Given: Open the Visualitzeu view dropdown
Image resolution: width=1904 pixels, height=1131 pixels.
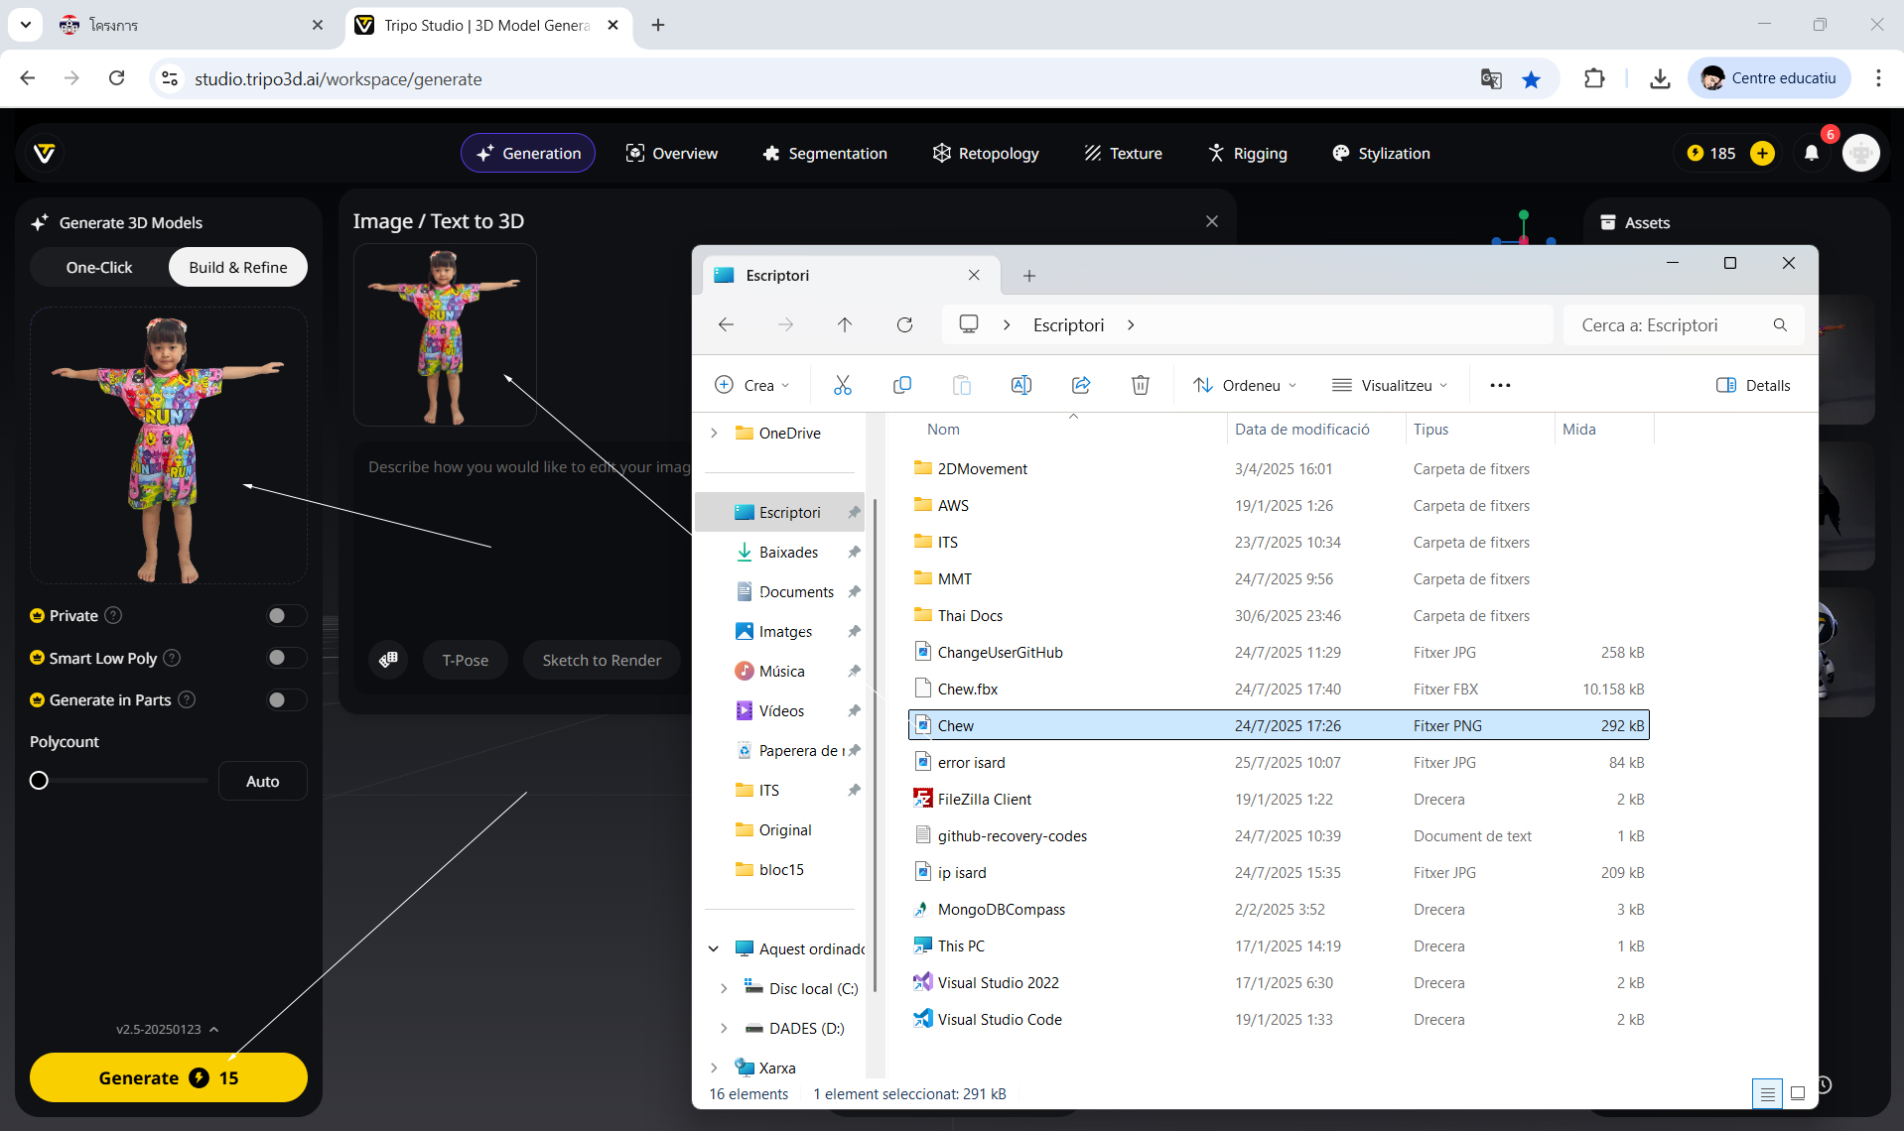Looking at the screenshot, I should (1390, 385).
